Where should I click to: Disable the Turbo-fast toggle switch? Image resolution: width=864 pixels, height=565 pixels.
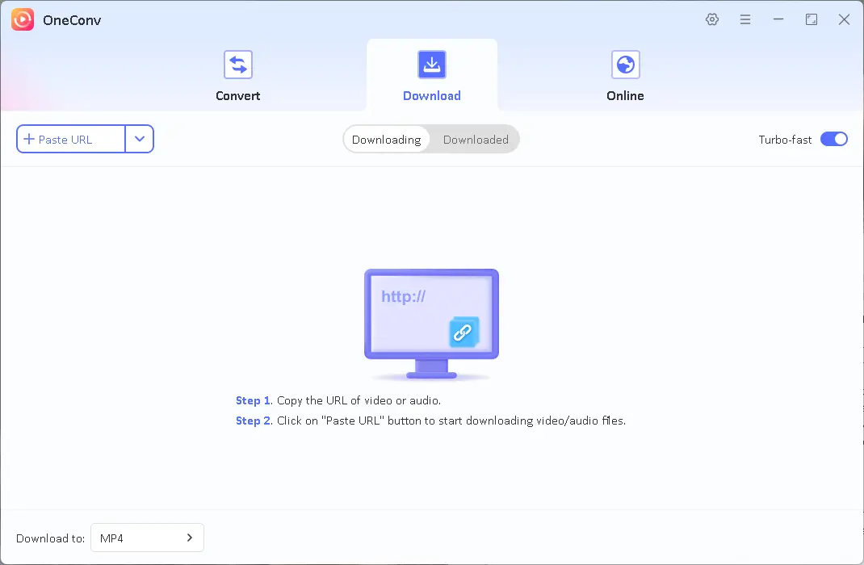(834, 139)
